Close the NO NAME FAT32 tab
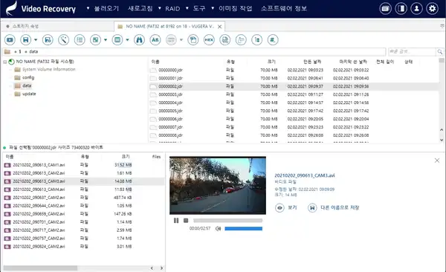This screenshot has height=272, width=446. coord(219,27)
